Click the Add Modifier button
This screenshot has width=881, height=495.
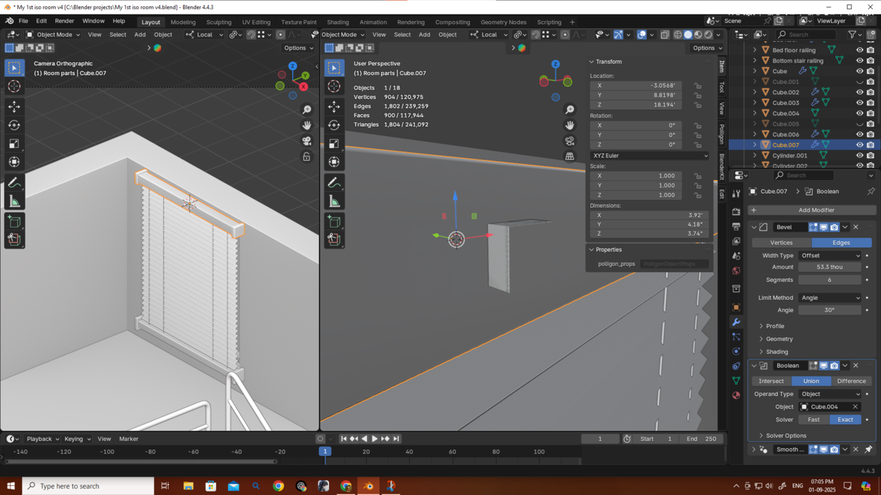[816, 210]
